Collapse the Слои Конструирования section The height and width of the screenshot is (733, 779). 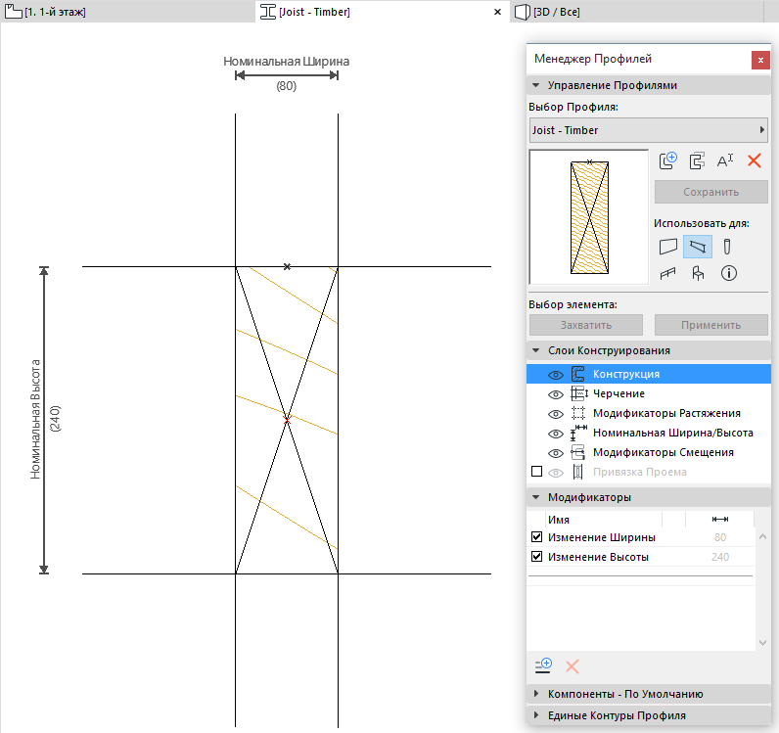536,350
